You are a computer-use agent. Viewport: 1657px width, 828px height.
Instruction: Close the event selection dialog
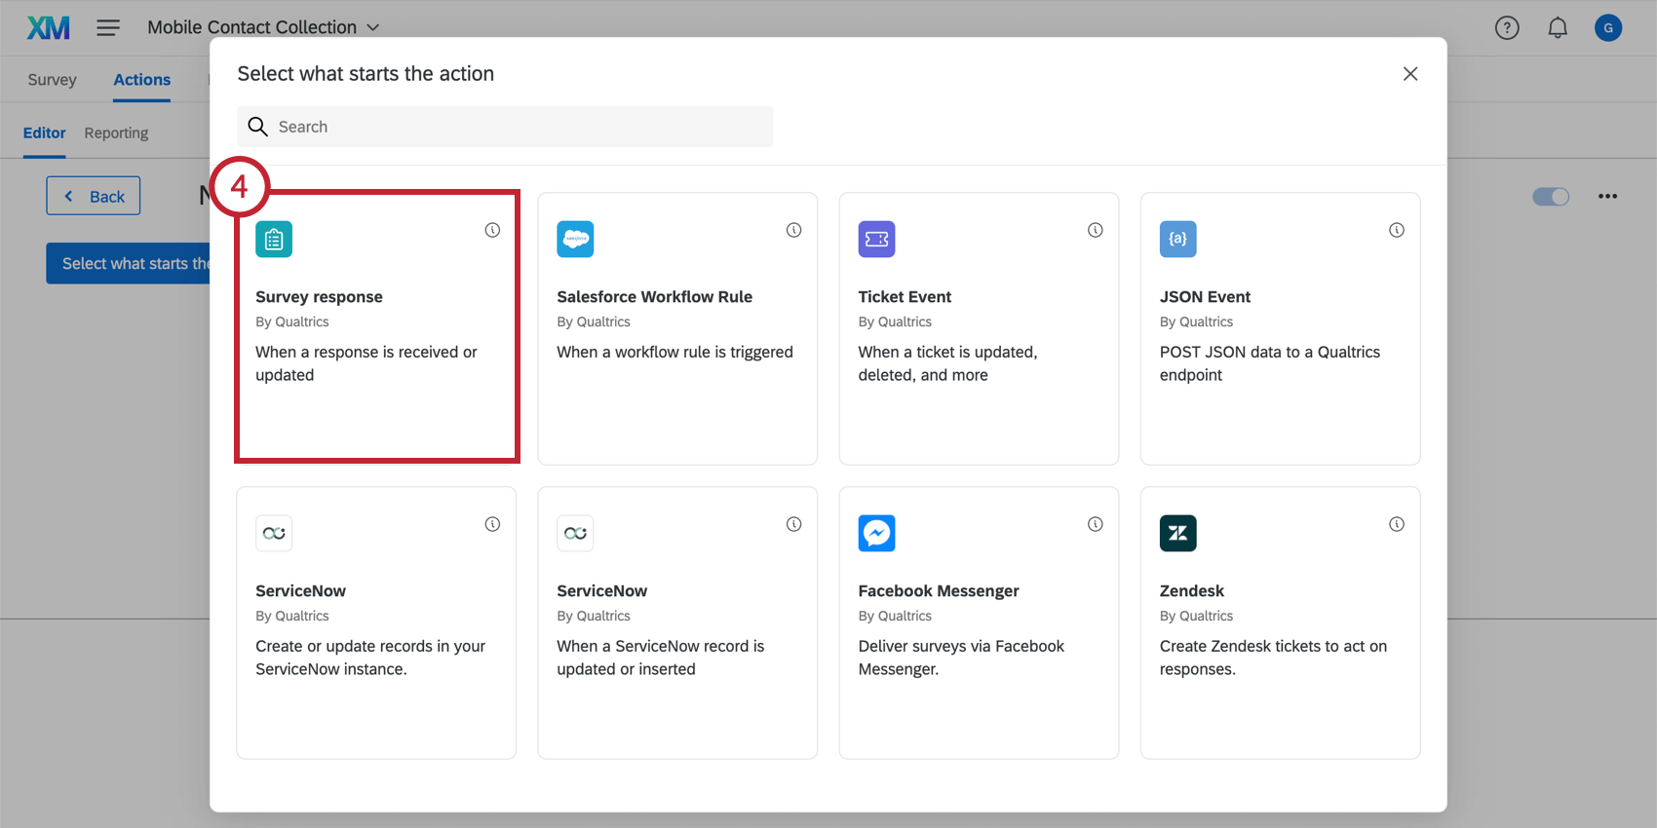(x=1409, y=74)
